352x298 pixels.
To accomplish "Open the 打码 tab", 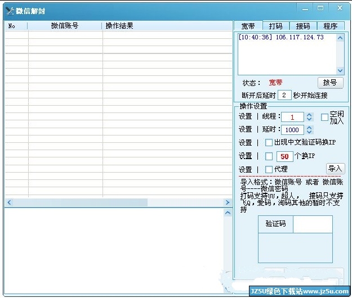I will click(x=275, y=26).
